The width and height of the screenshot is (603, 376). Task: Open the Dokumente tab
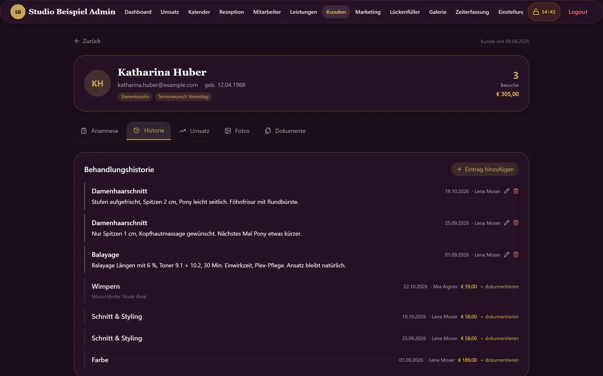click(x=285, y=131)
